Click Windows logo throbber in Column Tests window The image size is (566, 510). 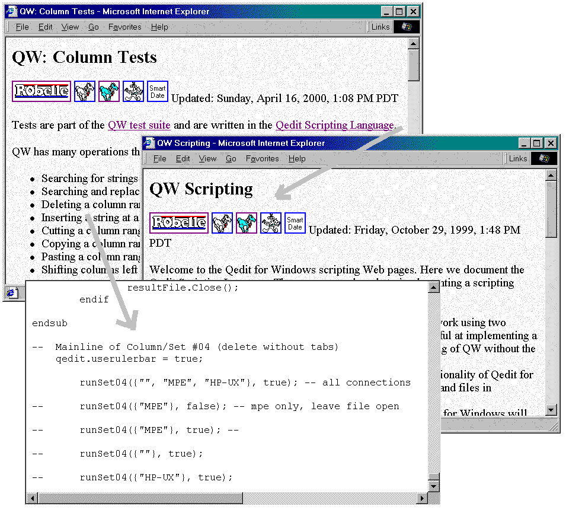click(407, 27)
